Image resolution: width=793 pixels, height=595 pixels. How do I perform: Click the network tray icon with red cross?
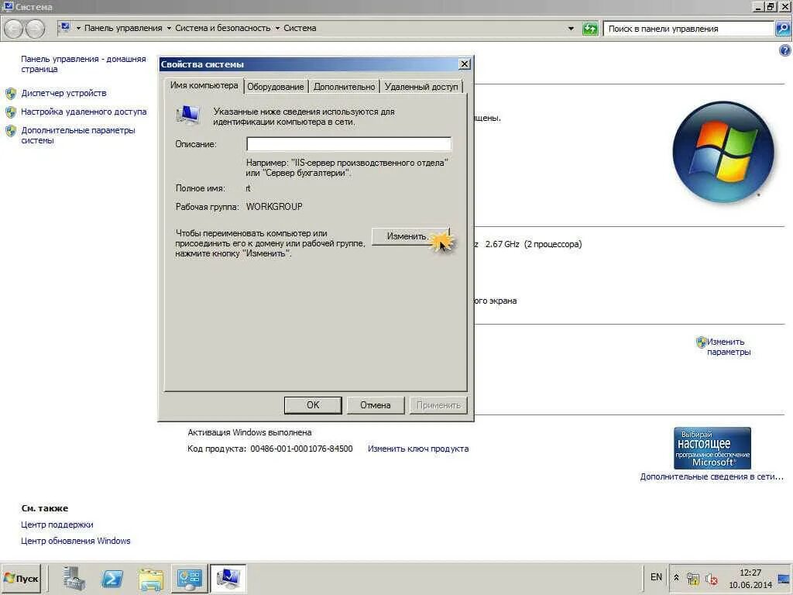712,579
